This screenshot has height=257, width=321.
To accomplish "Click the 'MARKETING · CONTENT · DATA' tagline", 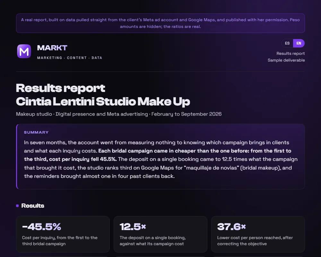I will [70, 58].
